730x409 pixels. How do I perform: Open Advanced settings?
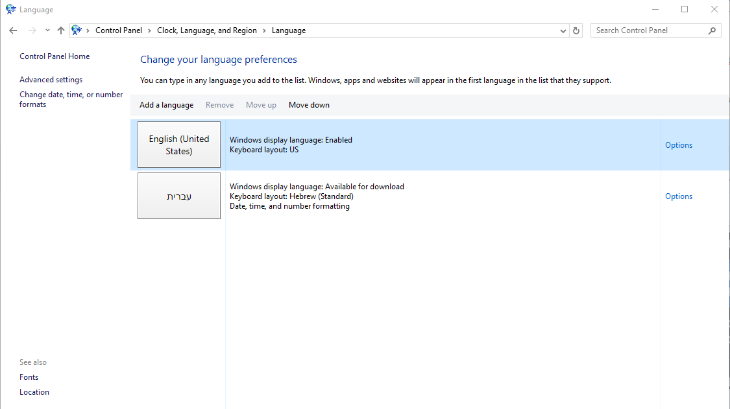(x=51, y=80)
